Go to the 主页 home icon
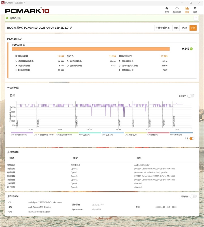This screenshot has width=204, height=227. click(x=167, y=9)
